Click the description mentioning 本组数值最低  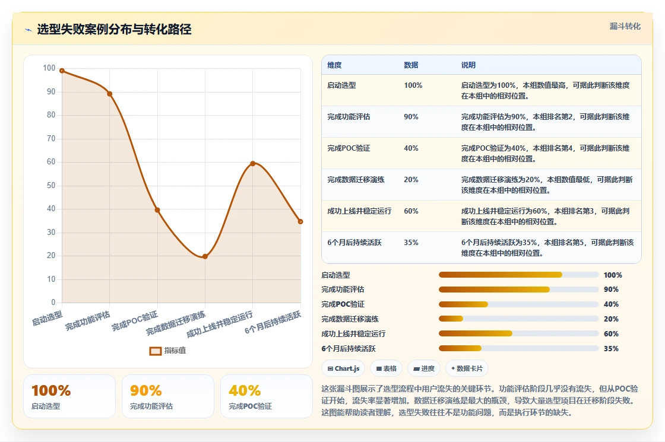tap(547, 185)
